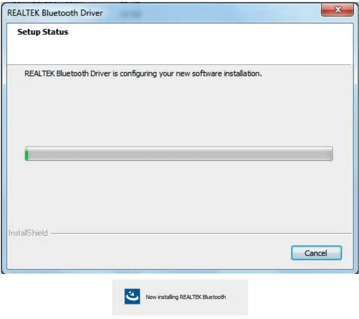This screenshot has height=319, width=359.
Task: Close the REALTEK Bluetooth Driver window
Action: [x=337, y=10]
